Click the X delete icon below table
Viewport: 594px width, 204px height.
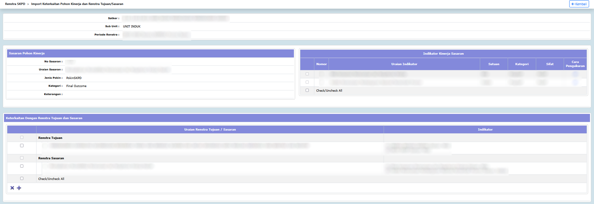12,188
